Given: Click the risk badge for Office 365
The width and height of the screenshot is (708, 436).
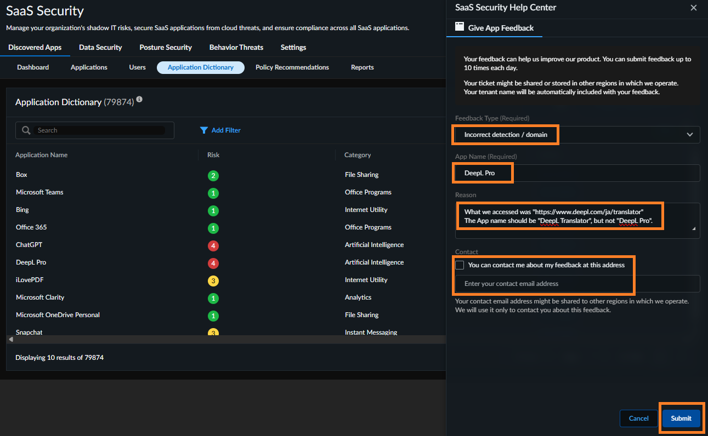Looking at the screenshot, I should 213,228.
